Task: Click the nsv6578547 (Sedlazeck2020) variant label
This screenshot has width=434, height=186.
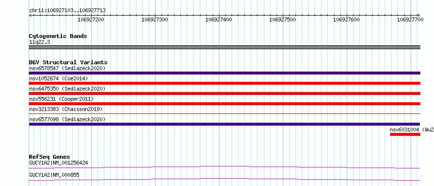Action: (67, 68)
